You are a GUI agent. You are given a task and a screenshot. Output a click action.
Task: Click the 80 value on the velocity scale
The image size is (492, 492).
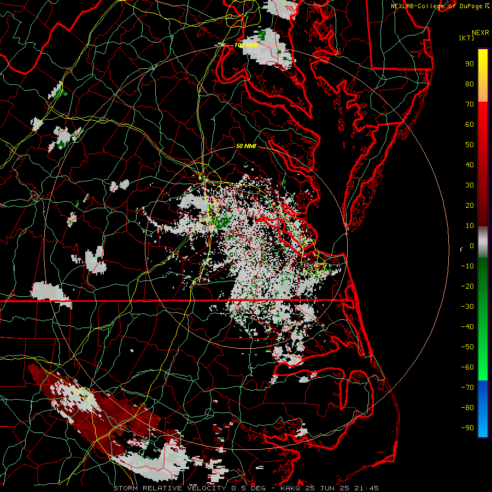(470, 84)
